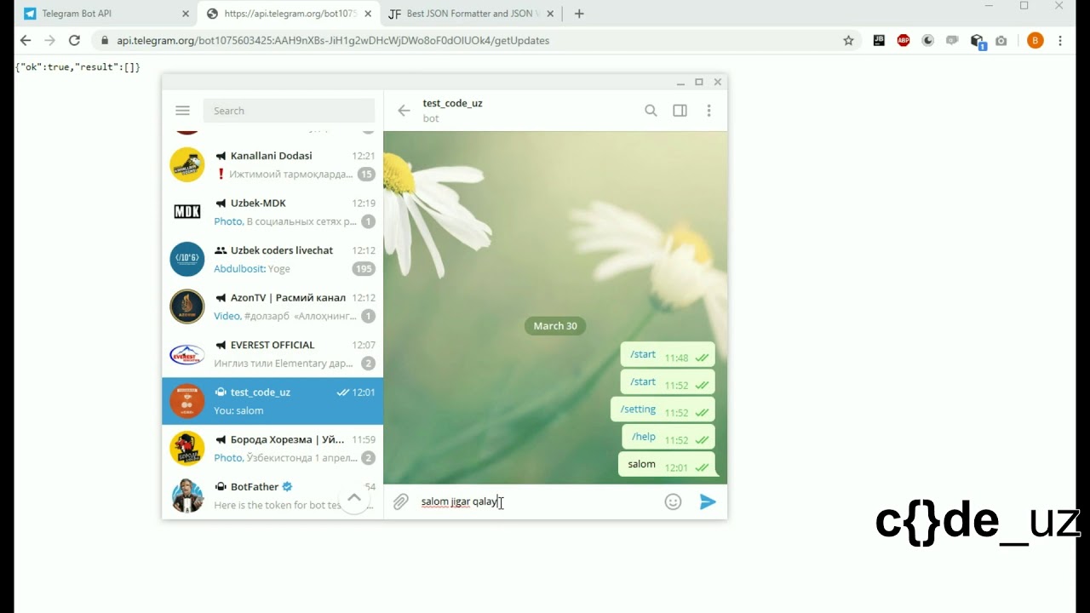Click the /start message sent at 11:52
The width and height of the screenshot is (1090, 613).
(668, 382)
